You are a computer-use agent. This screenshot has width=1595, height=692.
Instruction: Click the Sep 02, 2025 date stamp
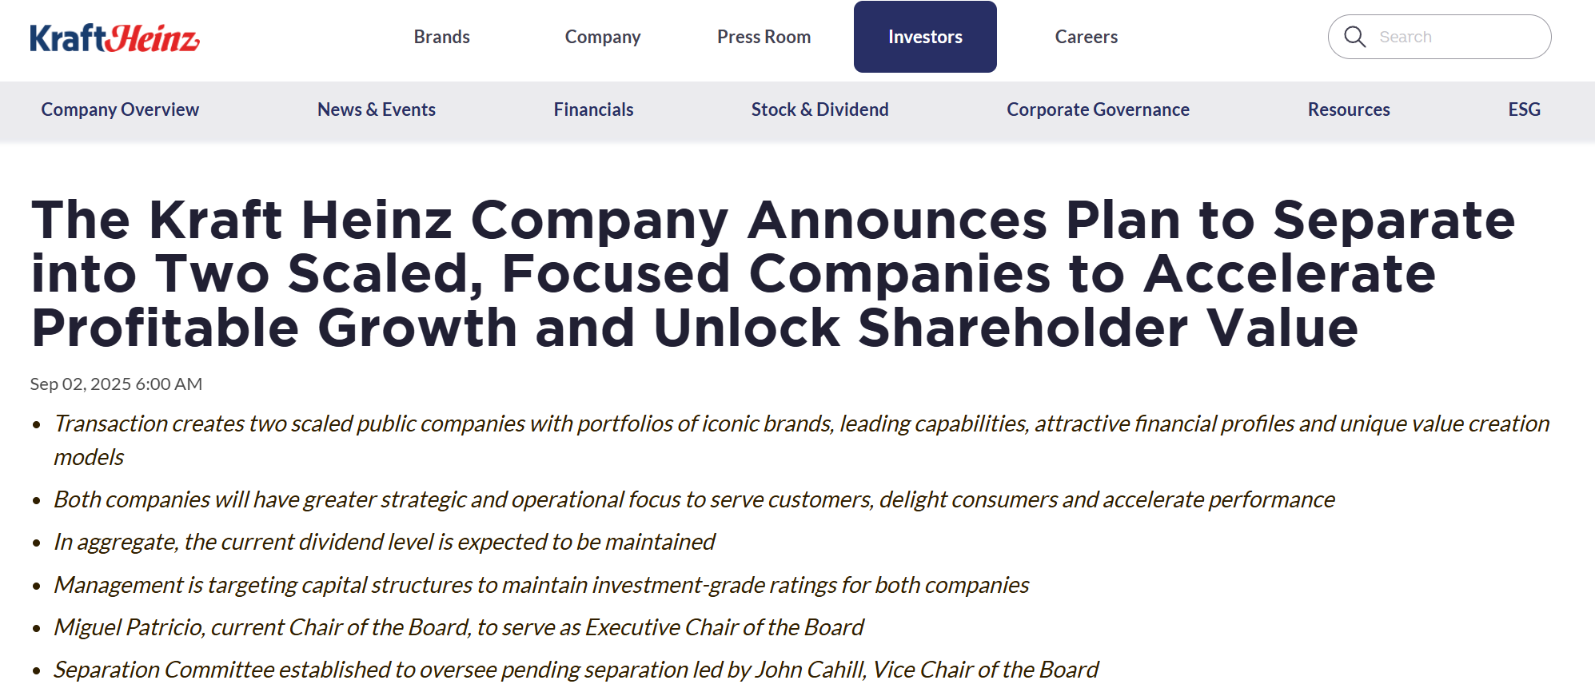[116, 384]
